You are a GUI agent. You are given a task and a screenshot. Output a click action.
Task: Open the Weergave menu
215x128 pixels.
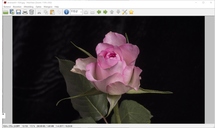click(48, 7)
